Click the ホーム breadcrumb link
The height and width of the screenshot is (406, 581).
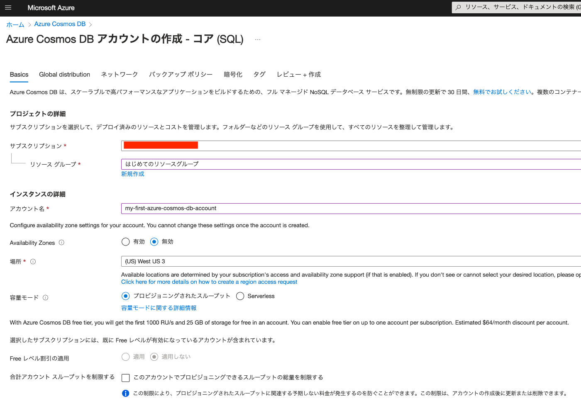[15, 24]
